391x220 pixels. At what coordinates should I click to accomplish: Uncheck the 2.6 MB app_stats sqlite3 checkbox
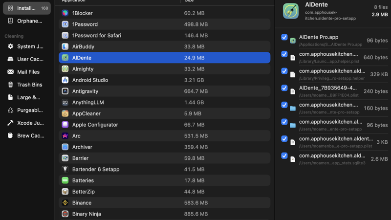point(284,155)
